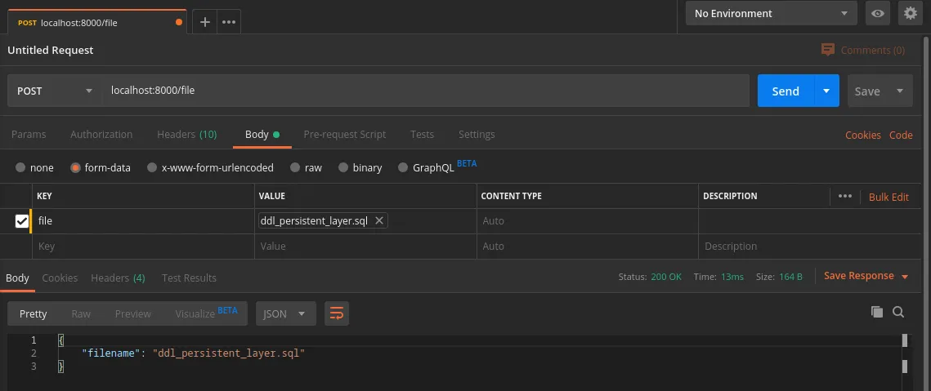Open the Test Results tab

point(189,278)
